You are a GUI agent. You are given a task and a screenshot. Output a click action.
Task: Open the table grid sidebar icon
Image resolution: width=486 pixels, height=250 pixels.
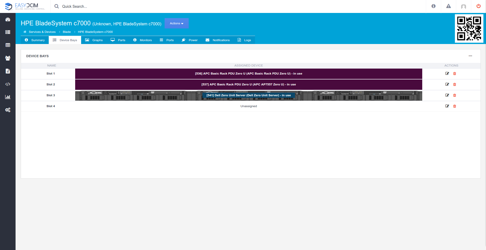pos(8,45)
